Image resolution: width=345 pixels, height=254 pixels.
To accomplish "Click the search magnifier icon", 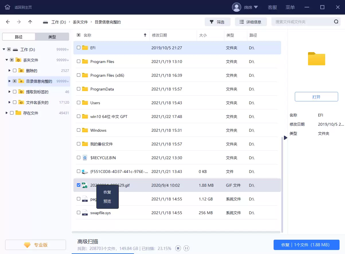I will click(336, 21).
